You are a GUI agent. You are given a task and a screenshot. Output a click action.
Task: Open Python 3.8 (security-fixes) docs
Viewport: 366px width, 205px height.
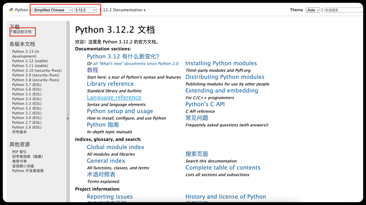(x=36, y=80)
